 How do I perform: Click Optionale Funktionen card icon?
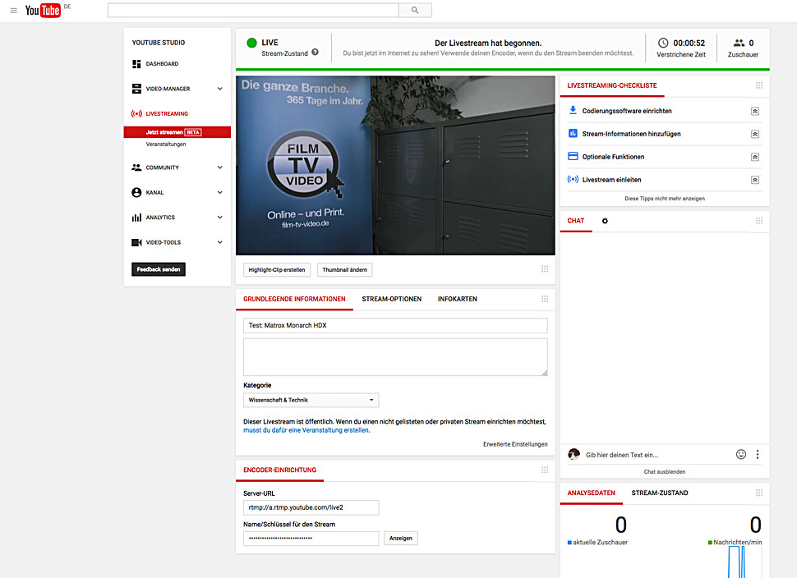(x=573, y=156)
